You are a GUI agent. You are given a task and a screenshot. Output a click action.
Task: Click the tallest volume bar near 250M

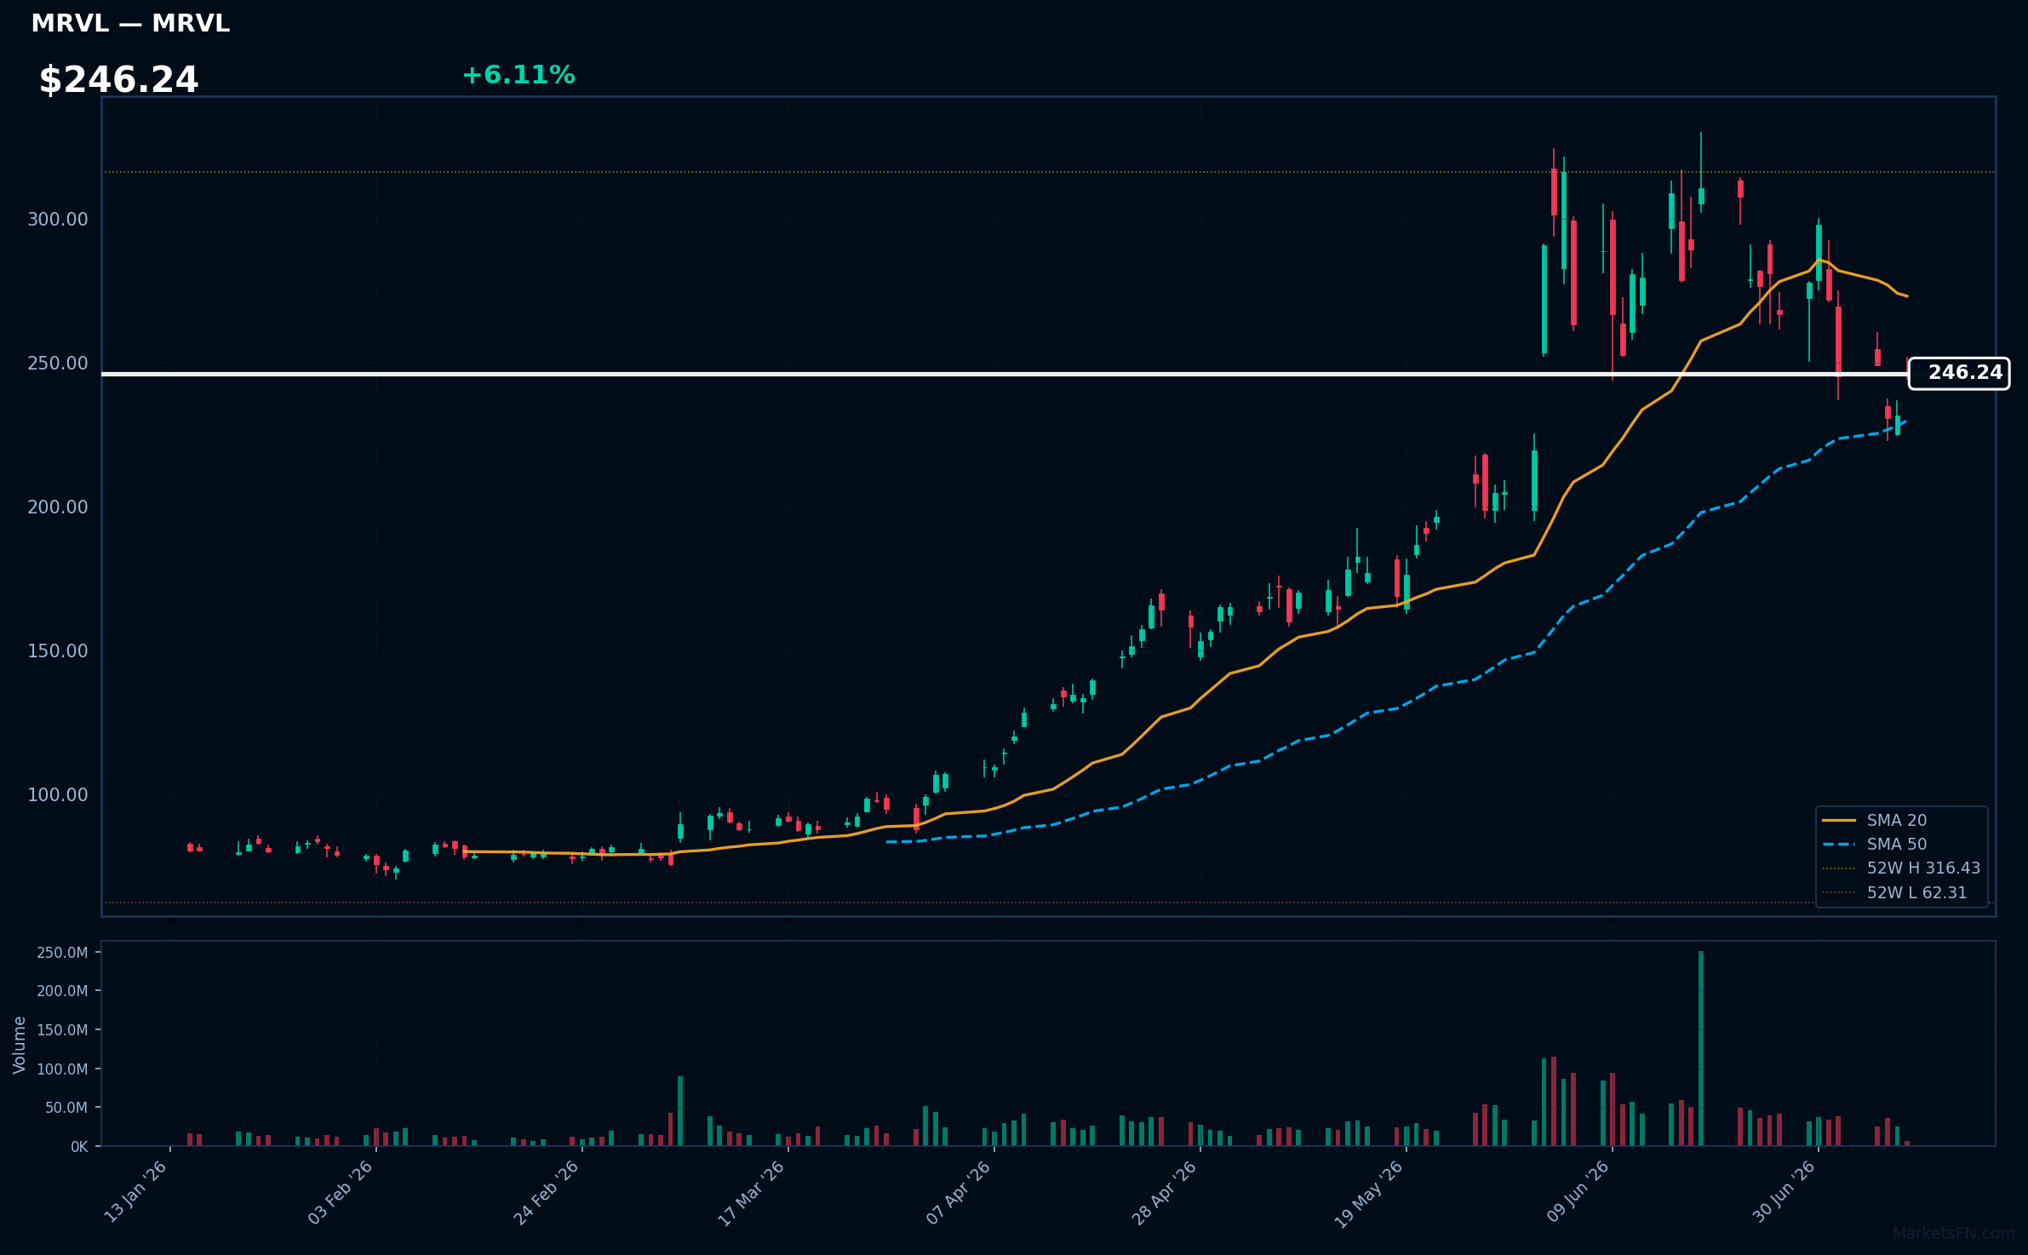(x=1701, y=1048)
